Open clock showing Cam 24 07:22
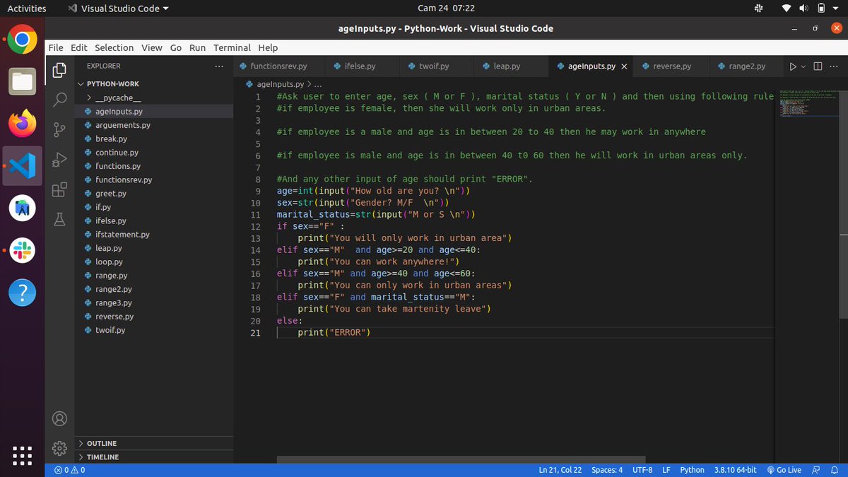Screen dimensions: 848x477 pyautogui.click(x=446, y=8)
